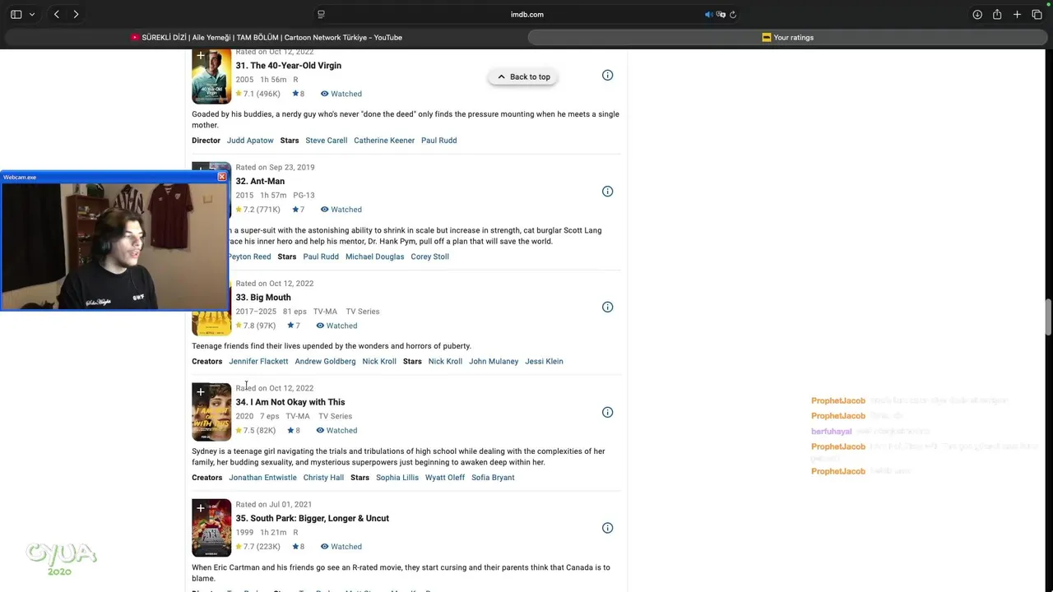This screenshot has height=592, width=1053.
Task: Open Steve Carell's page
Action: [327, 141]
